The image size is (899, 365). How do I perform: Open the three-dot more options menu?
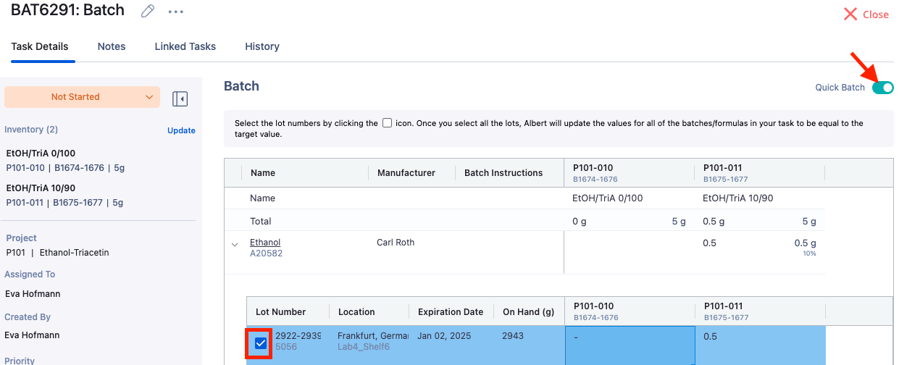175,12
